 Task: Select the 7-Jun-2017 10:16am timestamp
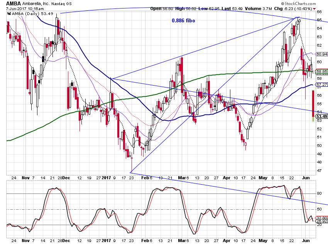tap(25, 9)
